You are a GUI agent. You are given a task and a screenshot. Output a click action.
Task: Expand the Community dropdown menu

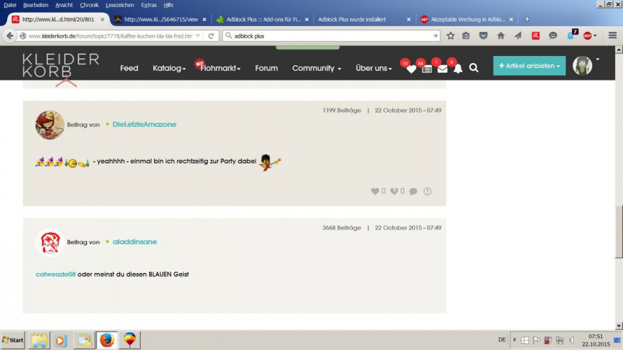click(x=317, y=68)
